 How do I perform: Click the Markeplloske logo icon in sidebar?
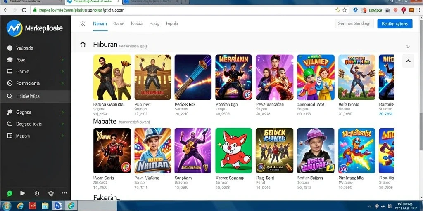click(14, 28)
